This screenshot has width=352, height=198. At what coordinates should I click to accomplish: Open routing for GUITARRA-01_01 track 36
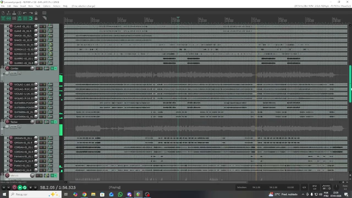50,112
